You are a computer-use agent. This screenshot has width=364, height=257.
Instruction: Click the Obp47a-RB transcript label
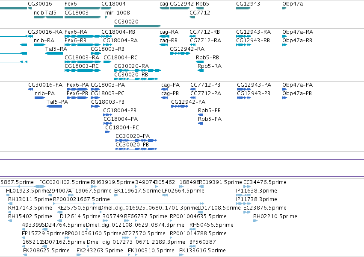tap(297, 40)
